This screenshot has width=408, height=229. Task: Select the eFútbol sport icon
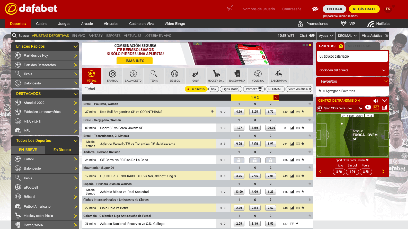coord(112,76)
